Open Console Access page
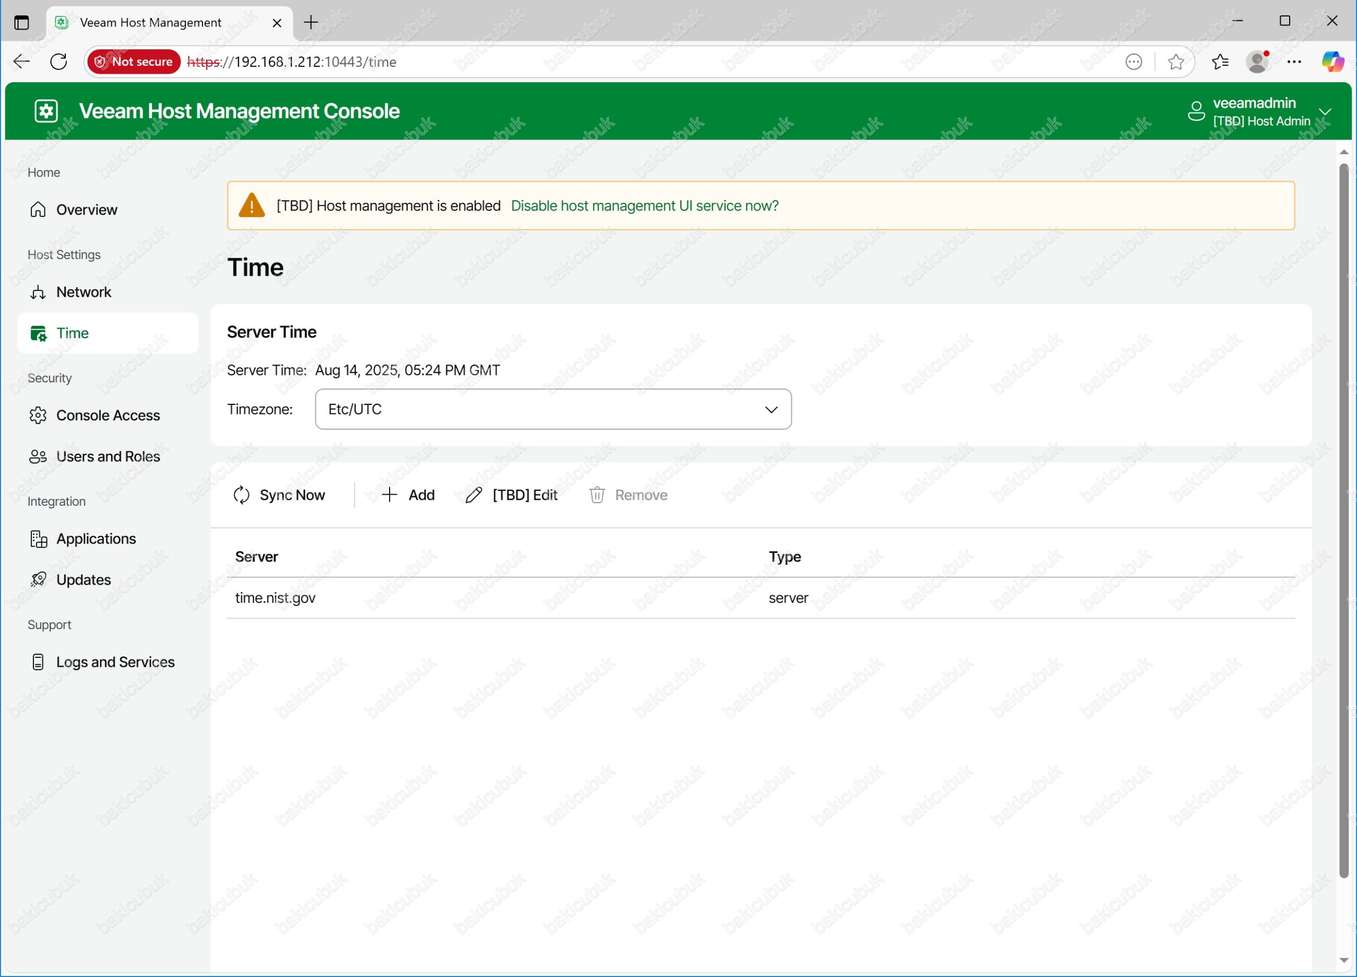The height and width of the screenshot is (977, 1357). click(108, 415)
